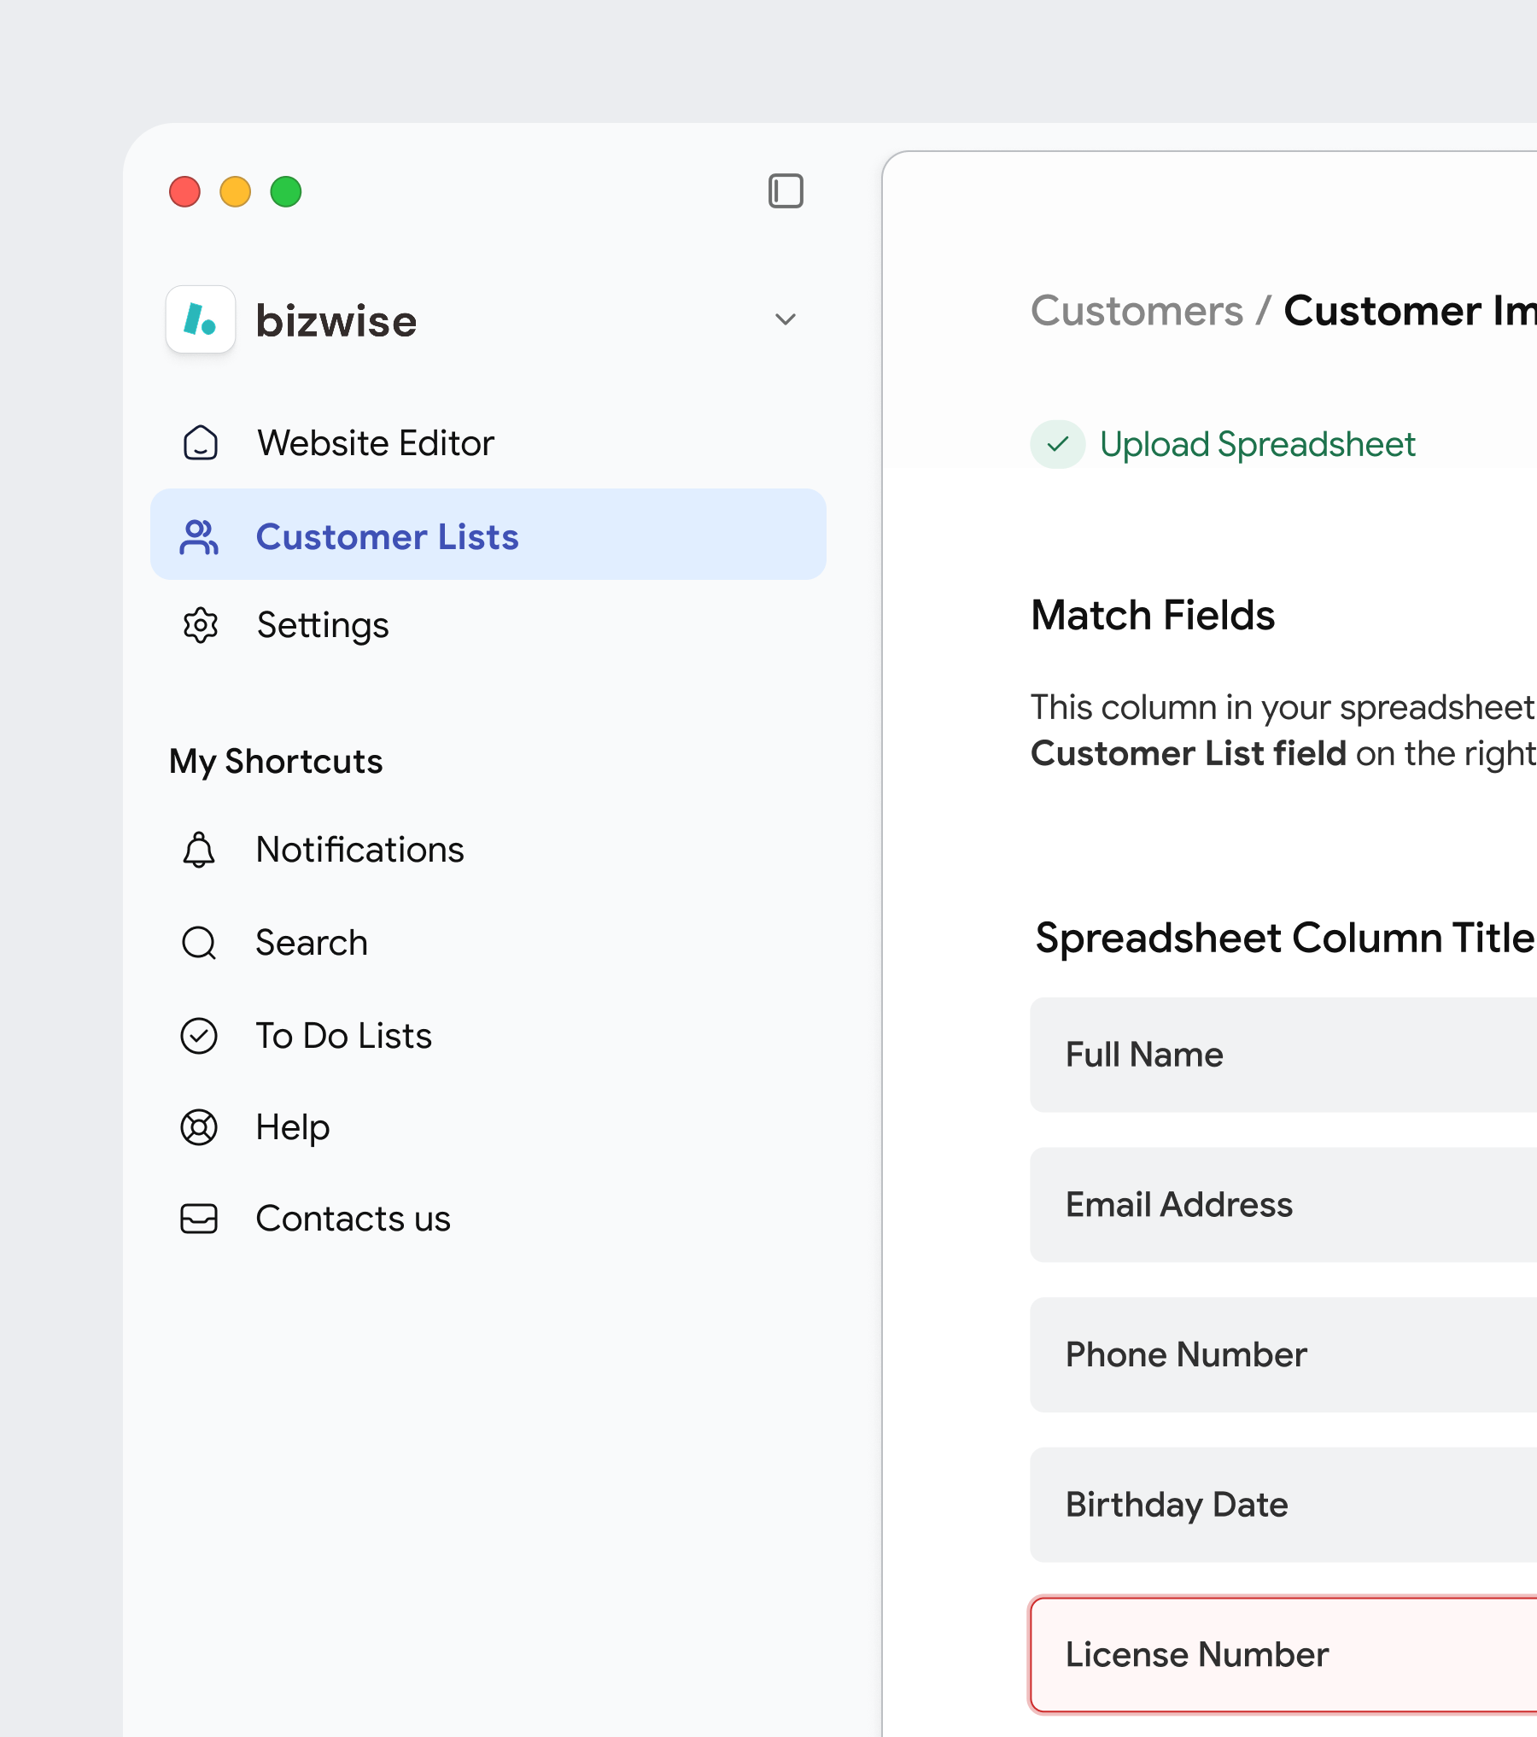Click the To Do Lists checkmark icon
Screen dimensions: 1537x1737
click(197, 1036)
